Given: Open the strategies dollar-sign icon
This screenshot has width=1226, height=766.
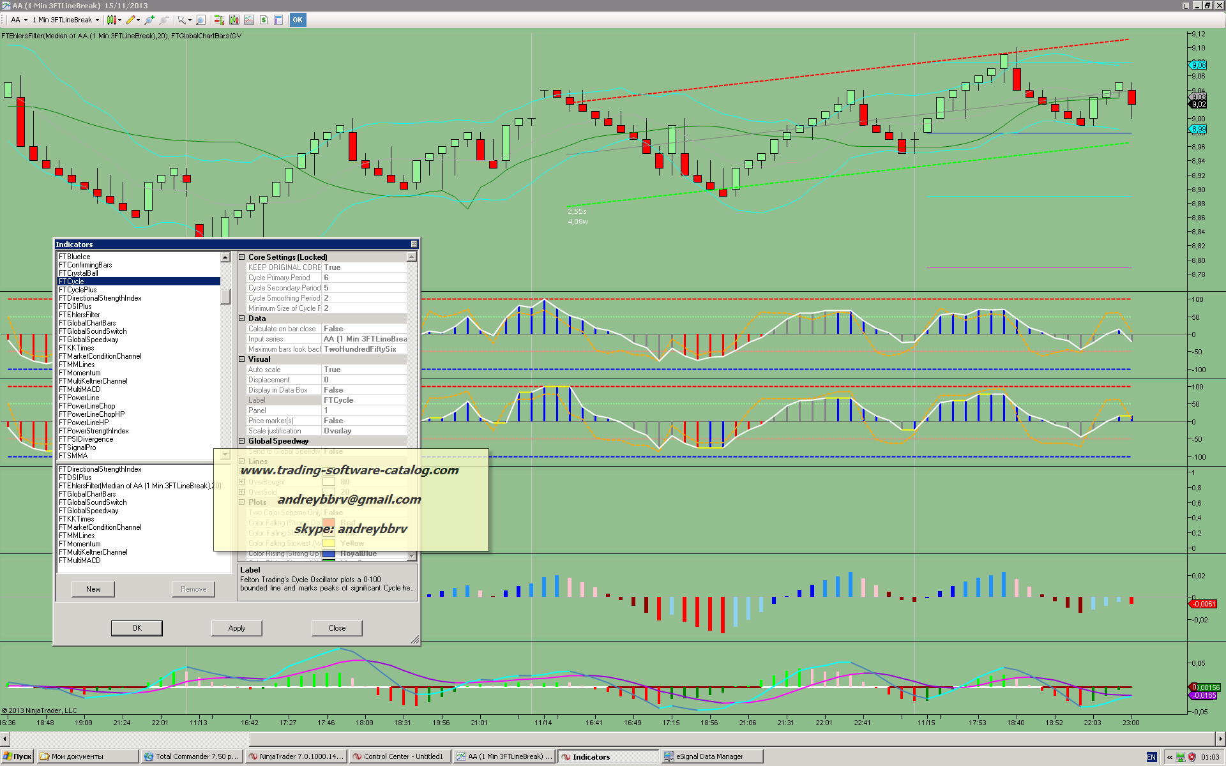Looking at the screenshot, I should [x=264, y=20].
